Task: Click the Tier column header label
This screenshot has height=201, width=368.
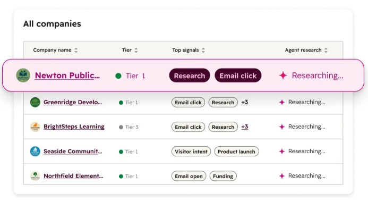Action: tap(127, 50)
